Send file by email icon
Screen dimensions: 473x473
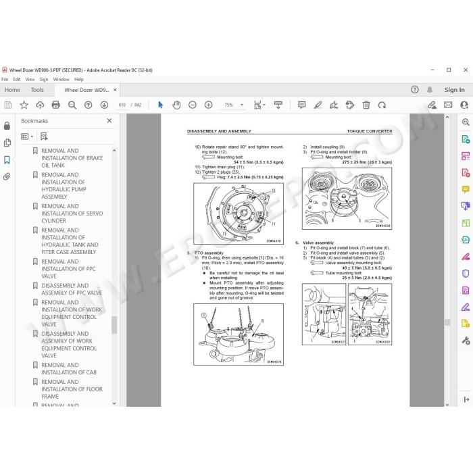[448, 105]
